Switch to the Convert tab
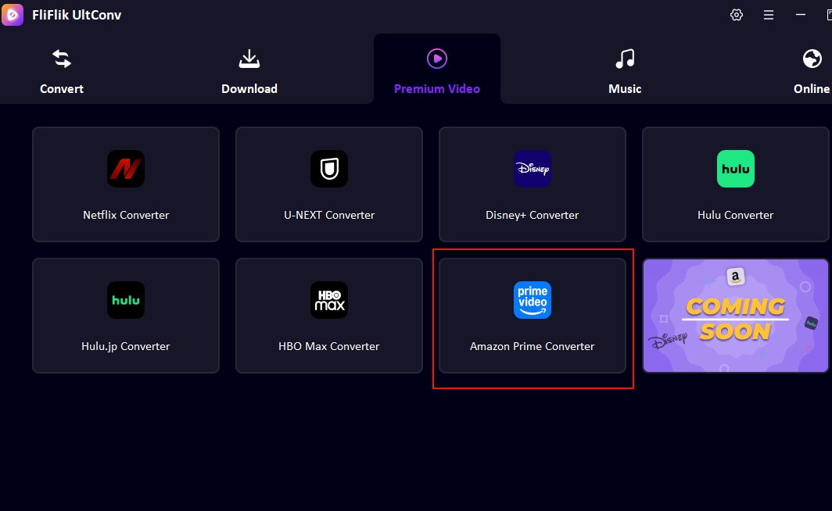This screenshot has width=832, height=511. tap(62, 69)
